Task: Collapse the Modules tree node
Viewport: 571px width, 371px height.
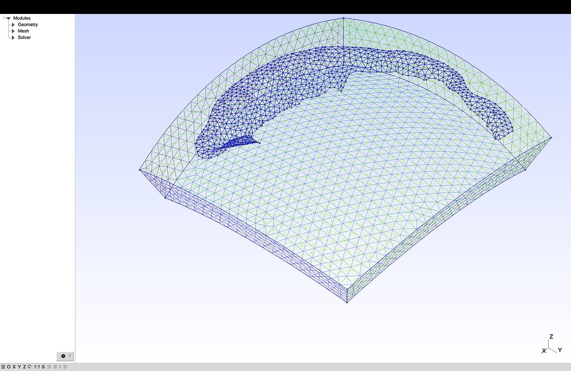Action: [8, 18]
